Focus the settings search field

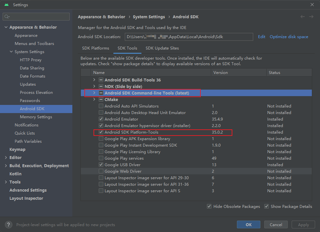pyautogui.click(x=36, y=17)
